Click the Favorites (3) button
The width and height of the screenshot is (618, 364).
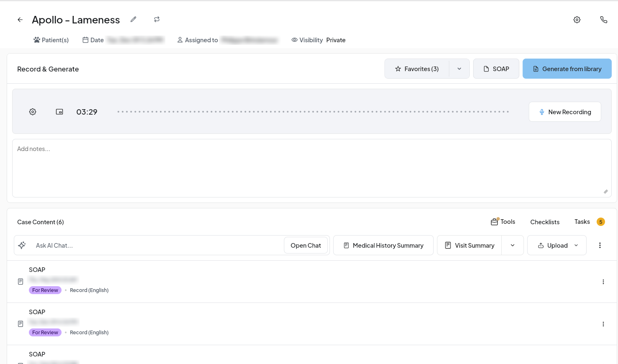(x=417, y=69)
